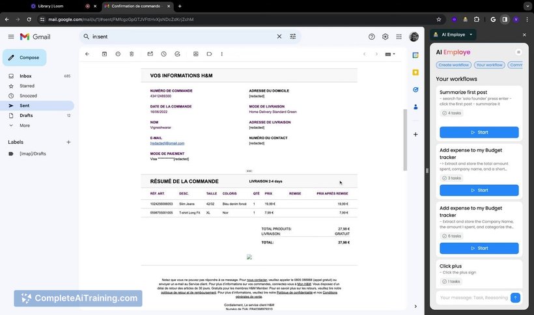Open Gmail support help icon
Viewport: 534px width, 315px height.
[x=372, y=36]
